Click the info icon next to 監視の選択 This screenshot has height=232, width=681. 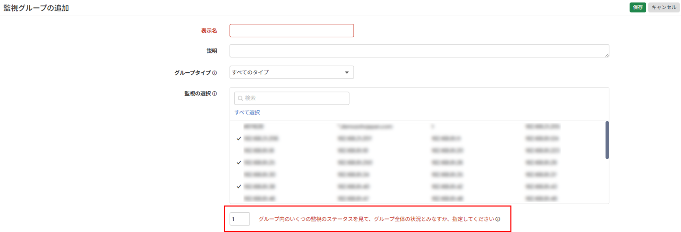215,93
